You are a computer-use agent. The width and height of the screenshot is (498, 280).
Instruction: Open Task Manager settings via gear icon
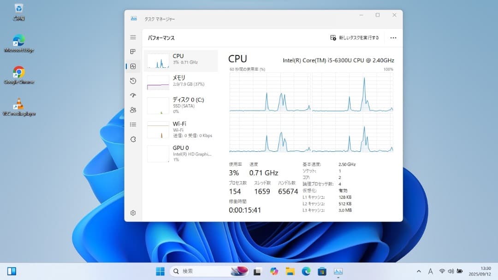coord(133,213)
